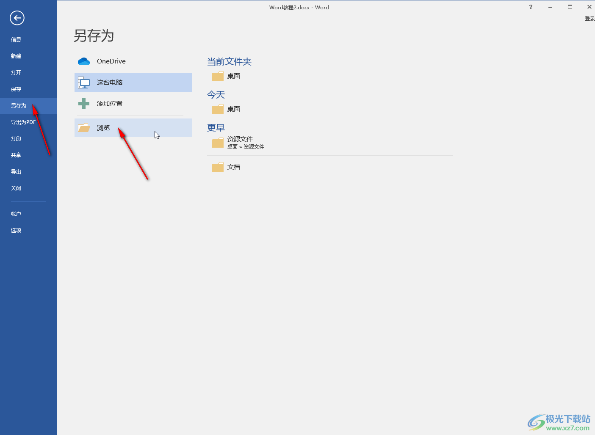Close the Word window

tap(589, 7)
